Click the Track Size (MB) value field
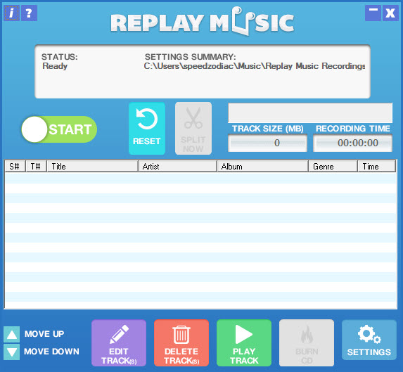 click(267, 143)
